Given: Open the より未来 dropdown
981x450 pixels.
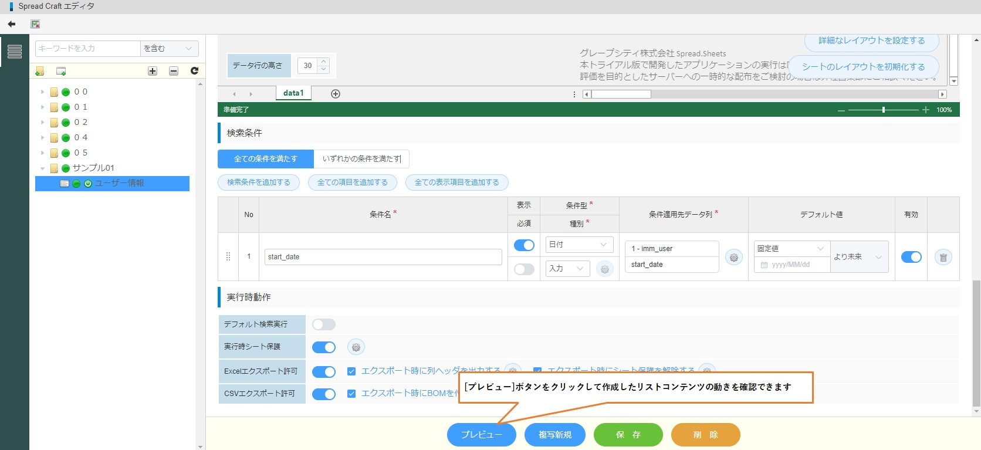Looking at the screenshot, I should click(858, 257).
